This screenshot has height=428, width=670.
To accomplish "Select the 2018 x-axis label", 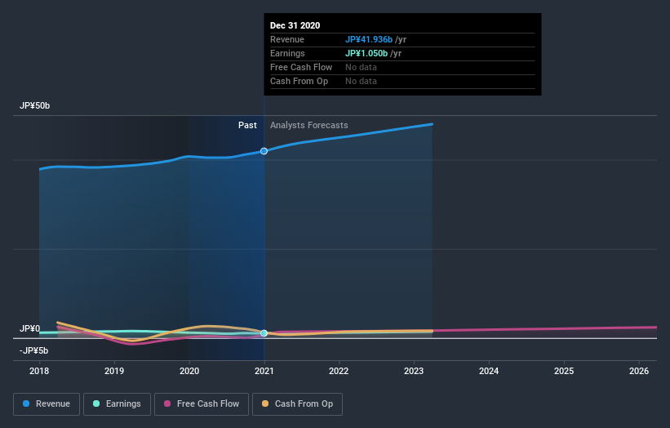I will coord(39,371).
